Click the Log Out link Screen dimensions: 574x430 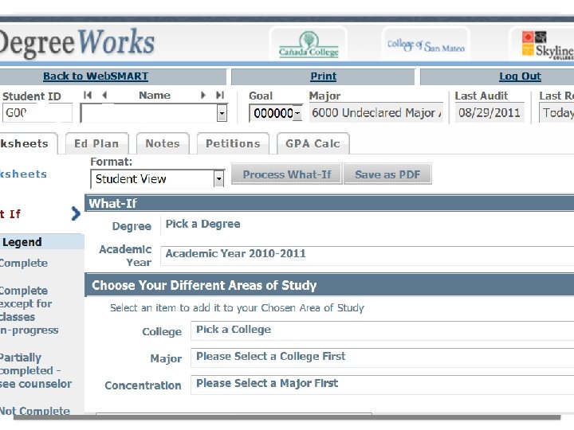[520, 76]
